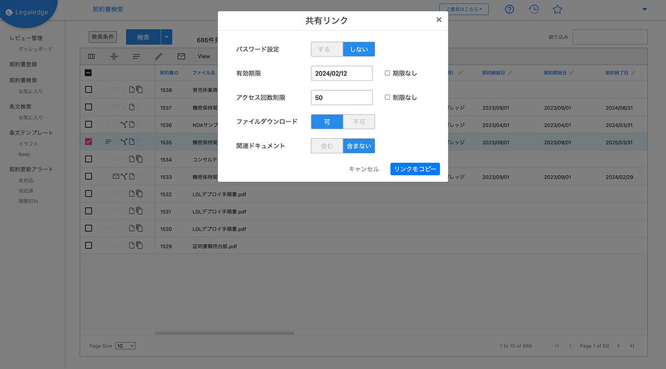Click the text lines icon in grid toolbar
This screenshot has height=369, width=666.
(x=136, y=56)
